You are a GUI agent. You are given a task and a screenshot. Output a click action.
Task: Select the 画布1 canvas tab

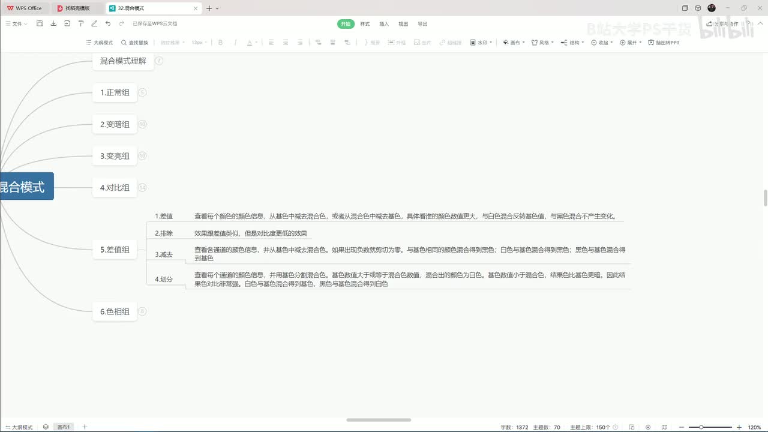pos(64,427)
